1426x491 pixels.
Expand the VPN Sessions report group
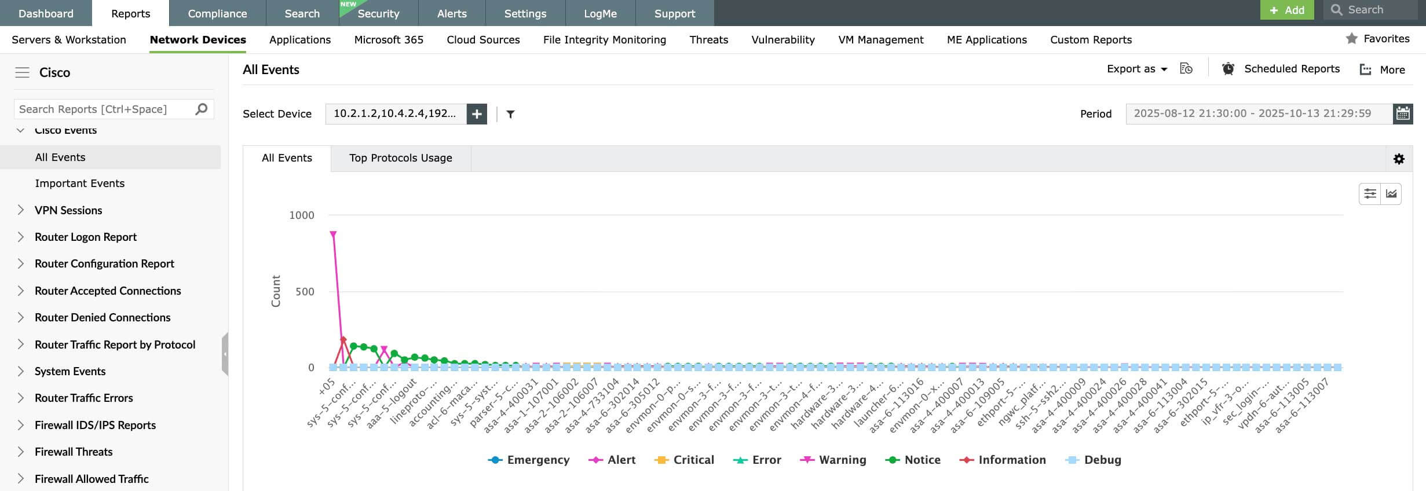coord(21,210)
